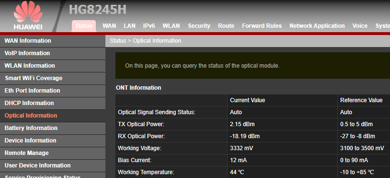
Task: Open the Forward Rules tab
Action: point(262,26)
